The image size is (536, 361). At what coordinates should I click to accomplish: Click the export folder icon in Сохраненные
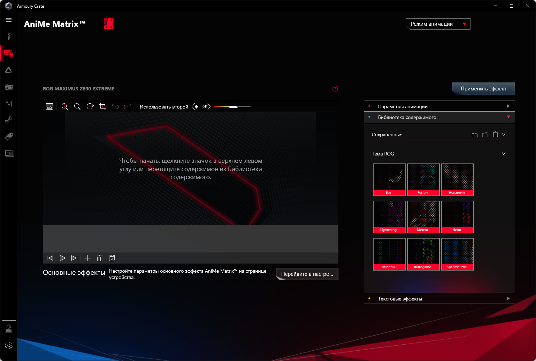pyautogui.click(x=485, y=134)
